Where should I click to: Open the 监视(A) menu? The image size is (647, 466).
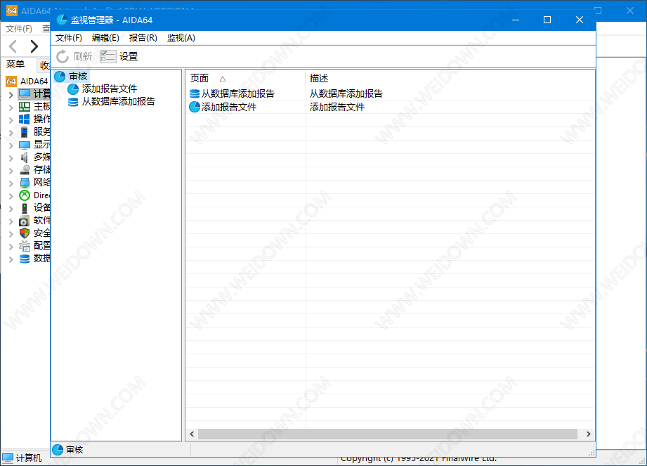click(x=181, y=38)
